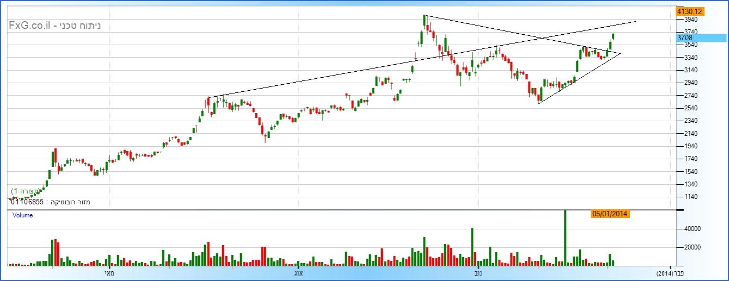Select the latest green candle near 3708
The image size is (729, 281).
click(613, 36)
